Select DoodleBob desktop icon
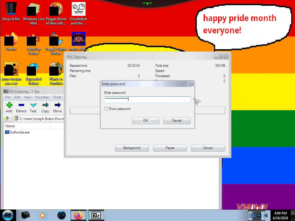This screenshot has width=295, height=221. [78, 14]
